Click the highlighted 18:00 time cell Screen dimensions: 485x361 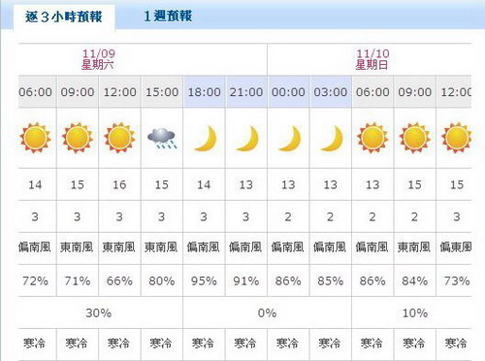[205, 92]
